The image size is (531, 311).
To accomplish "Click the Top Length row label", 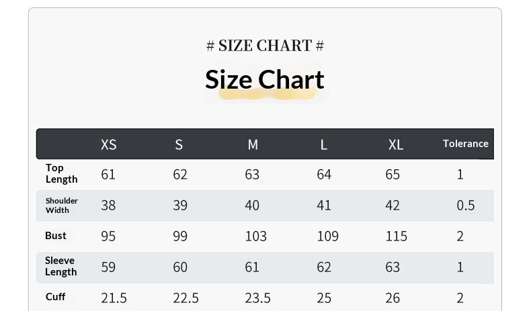I will tap(61, 173).
